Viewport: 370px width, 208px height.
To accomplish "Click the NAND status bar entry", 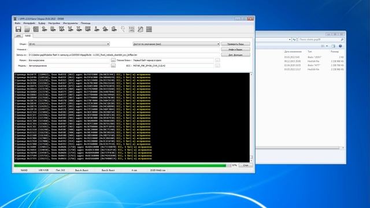I will [x=24, y=170].
